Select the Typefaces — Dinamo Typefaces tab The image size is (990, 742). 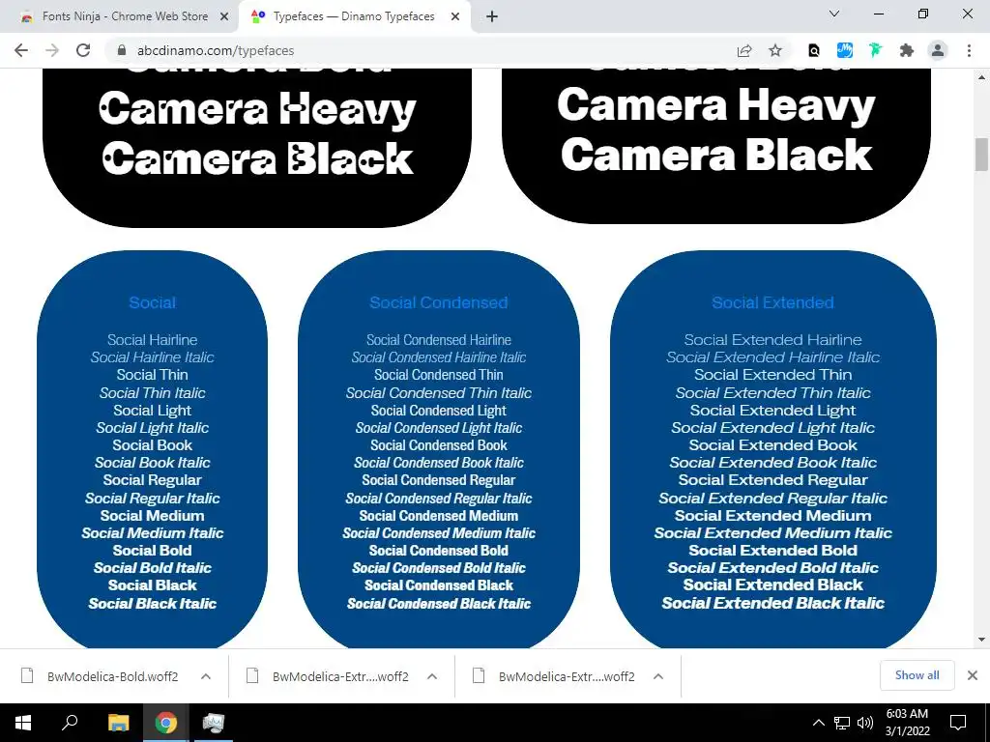tap(354, 17)
